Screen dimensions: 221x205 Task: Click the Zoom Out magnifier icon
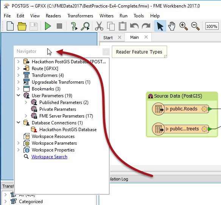pos(195,26)
